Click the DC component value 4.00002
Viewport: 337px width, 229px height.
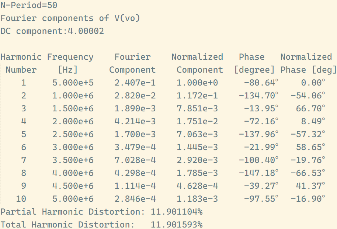click(86, 31)
